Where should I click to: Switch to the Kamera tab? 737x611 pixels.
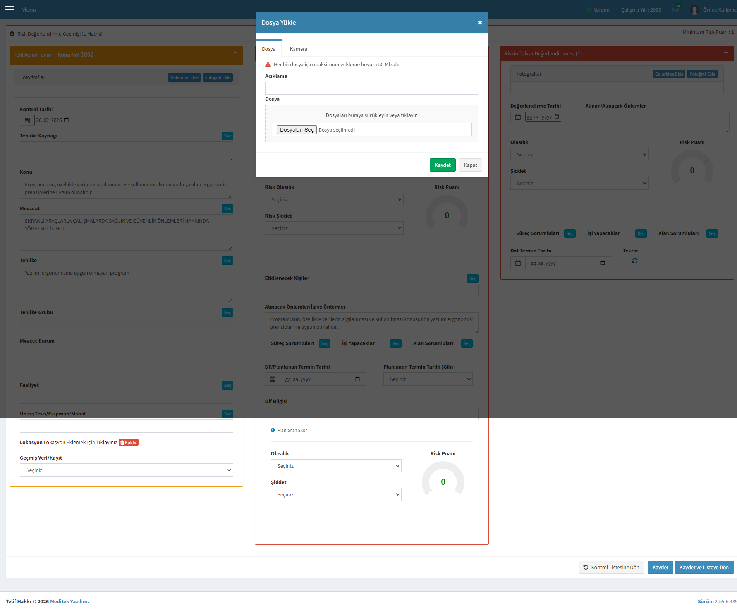pyautogui.click(x=299, y=49)
